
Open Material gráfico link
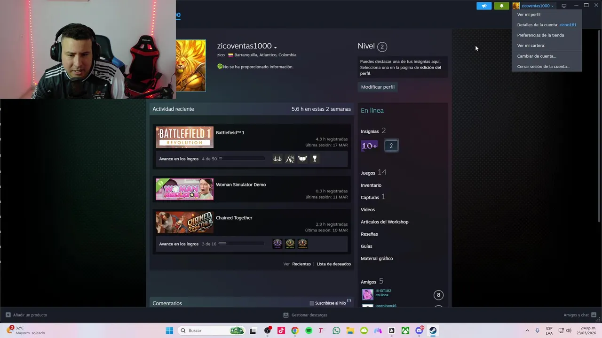point(377,258)
